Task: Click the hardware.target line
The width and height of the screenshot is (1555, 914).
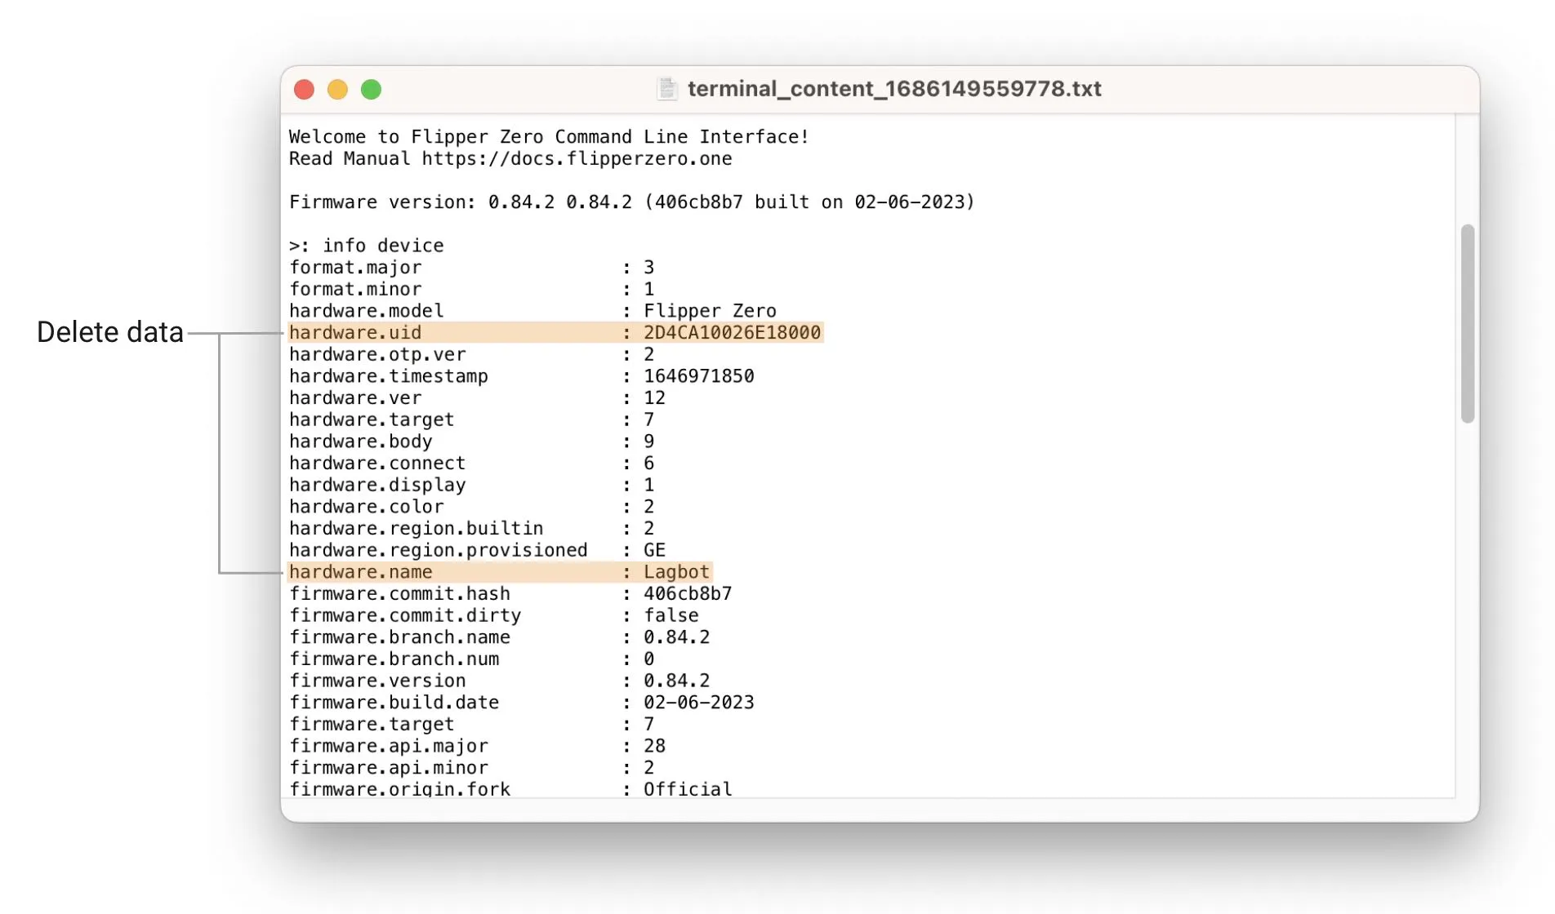Action: tap(472, 419)
